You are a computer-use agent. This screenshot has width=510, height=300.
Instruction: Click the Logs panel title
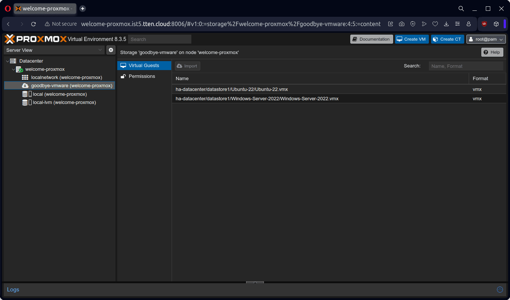[13, 290]
